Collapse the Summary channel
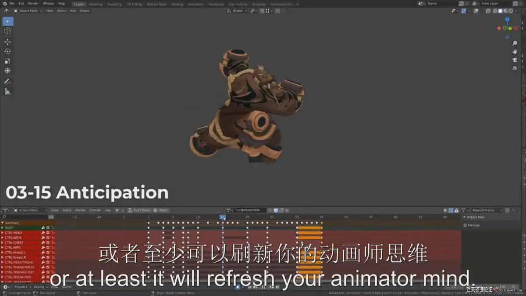The image size is (526, 296). [x=2, y=223]
